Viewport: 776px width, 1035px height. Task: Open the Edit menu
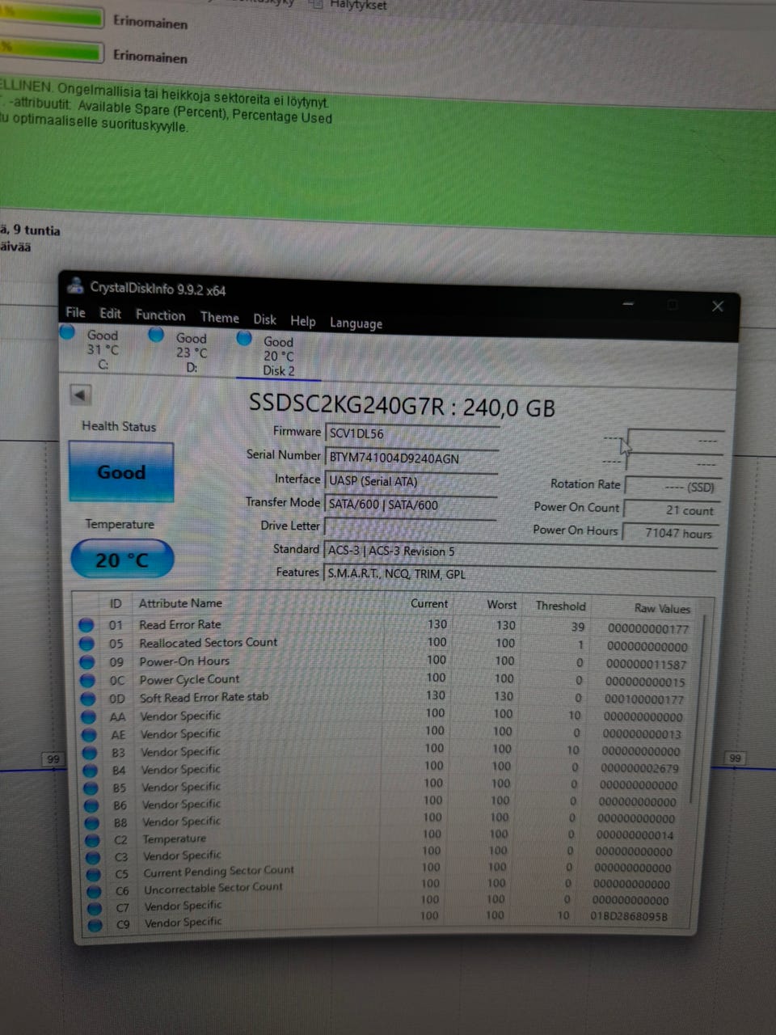click(x=111, y=314)
